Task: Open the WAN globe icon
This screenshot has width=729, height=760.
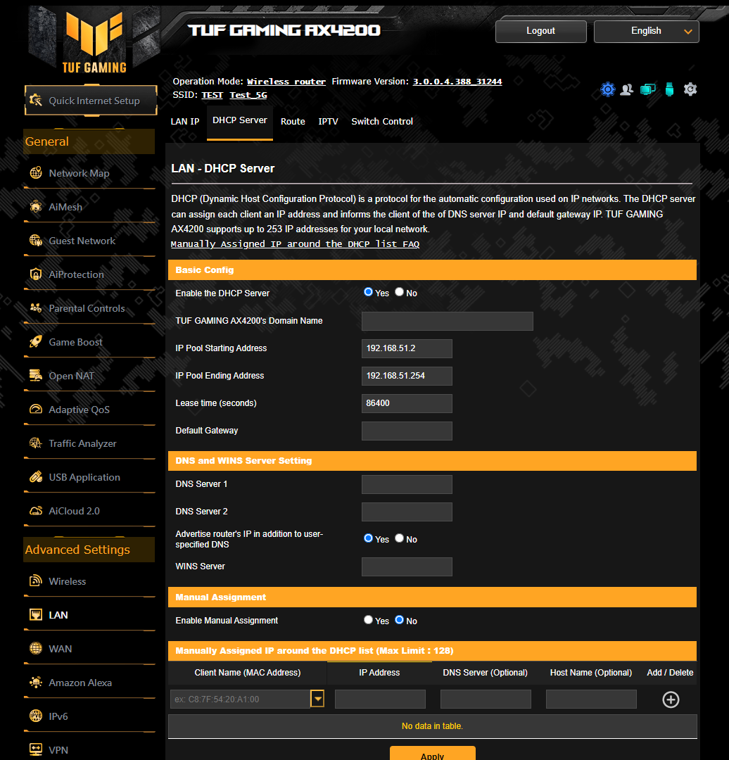Action: pyautogui.click(x=36, y=649)
